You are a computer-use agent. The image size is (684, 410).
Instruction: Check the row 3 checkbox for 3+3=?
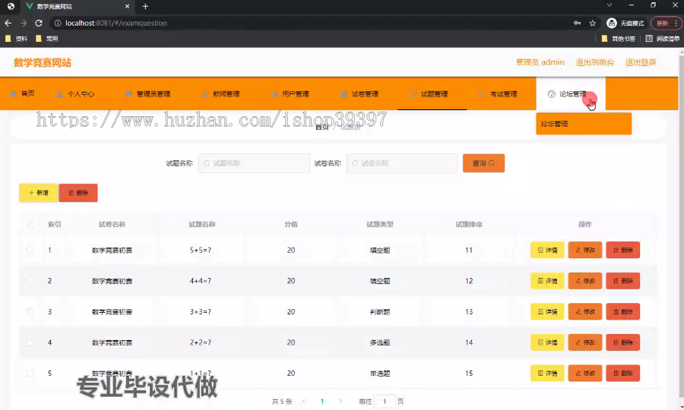(30, 312)
